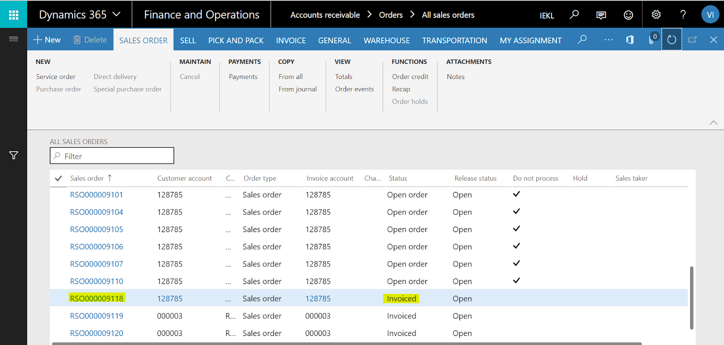Click customer account 128785 in RSO000009118 row
Image resolution: width=724 pixels, height=345 pixels.
click(x=170, y=298)
